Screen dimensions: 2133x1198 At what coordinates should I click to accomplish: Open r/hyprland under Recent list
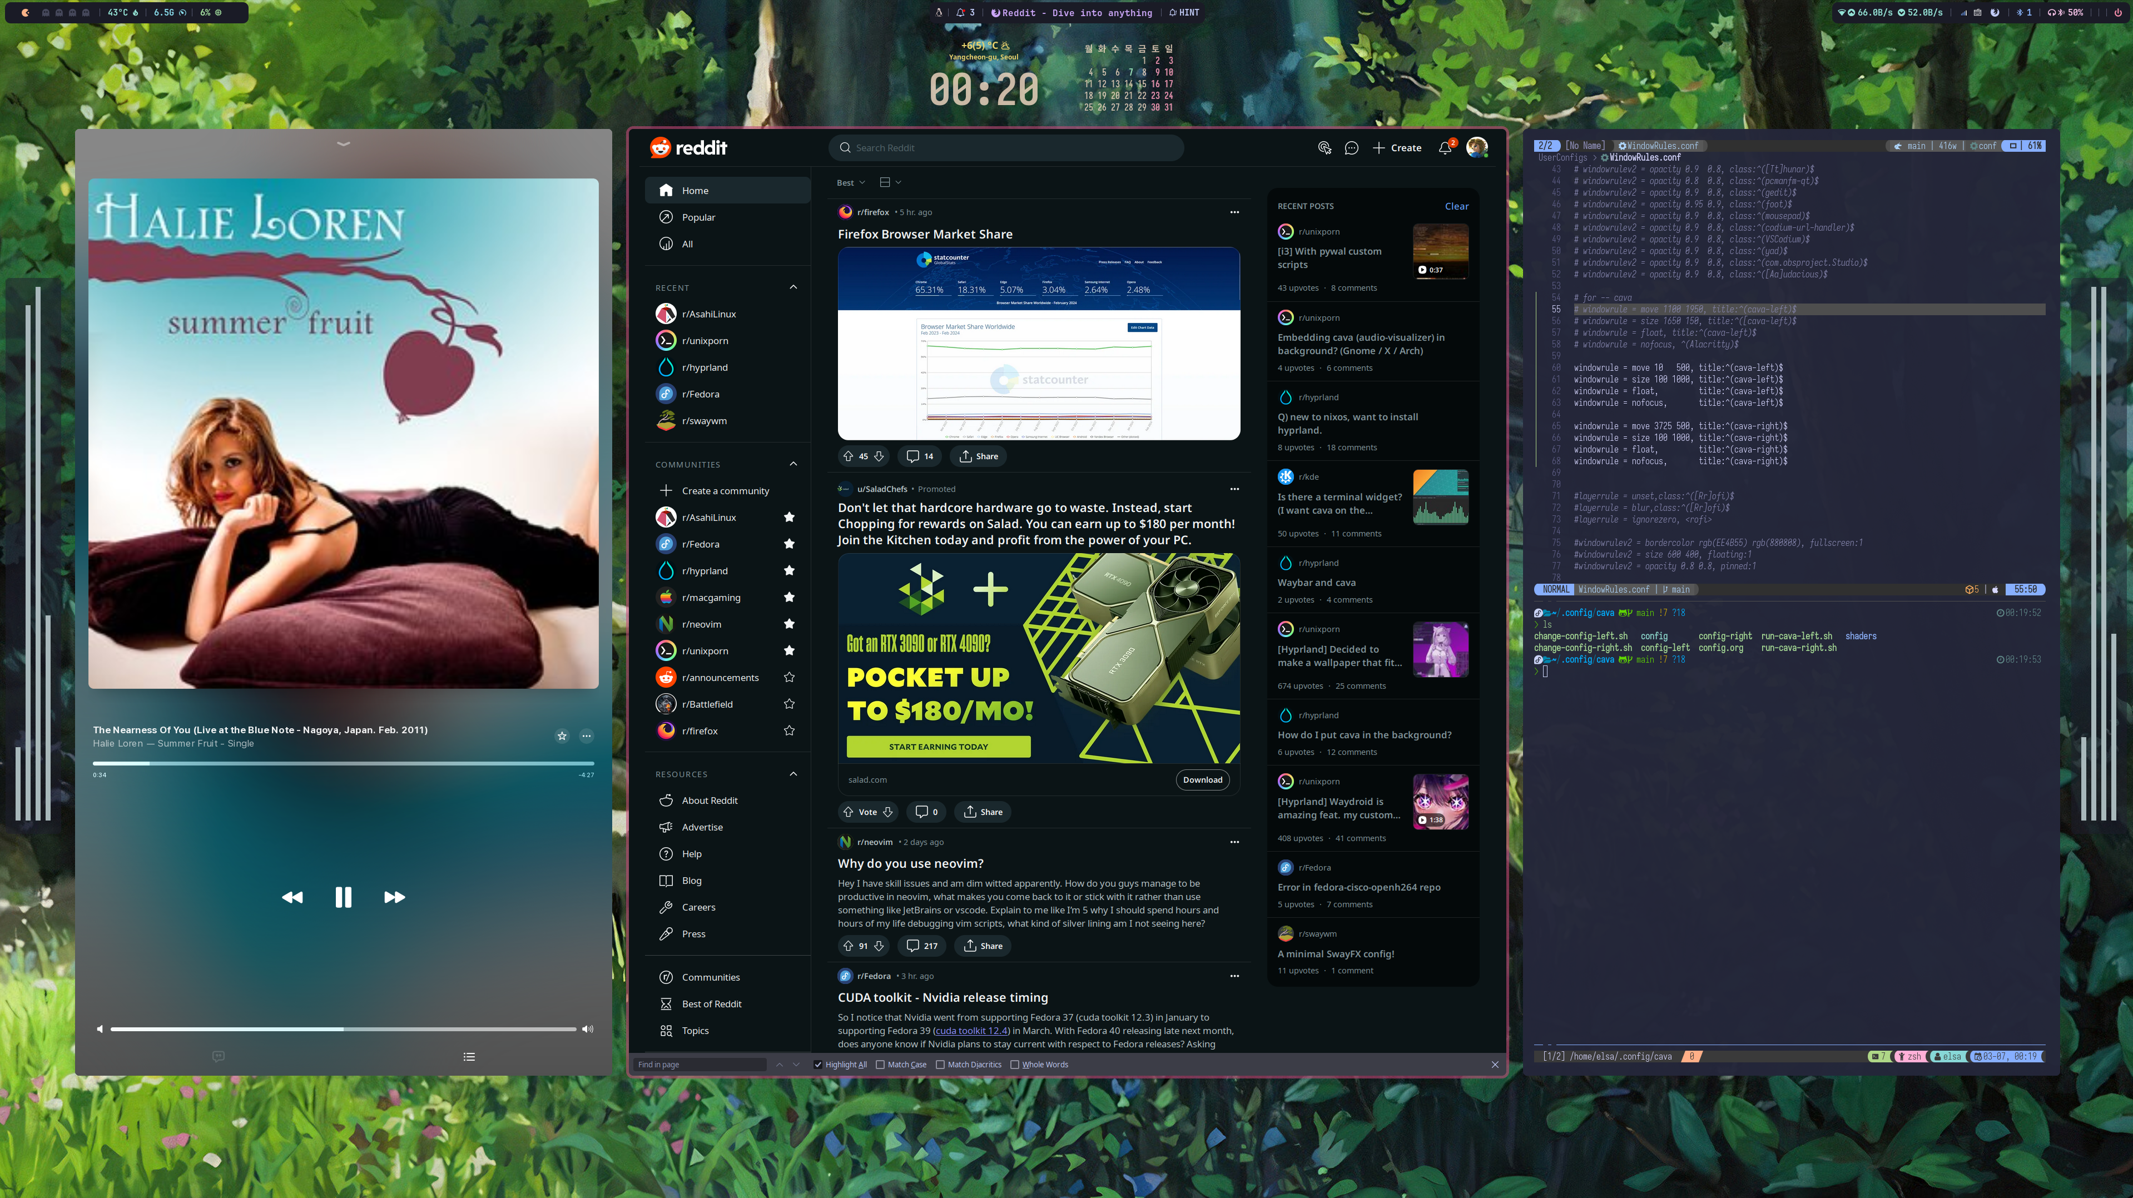(705, 367)
